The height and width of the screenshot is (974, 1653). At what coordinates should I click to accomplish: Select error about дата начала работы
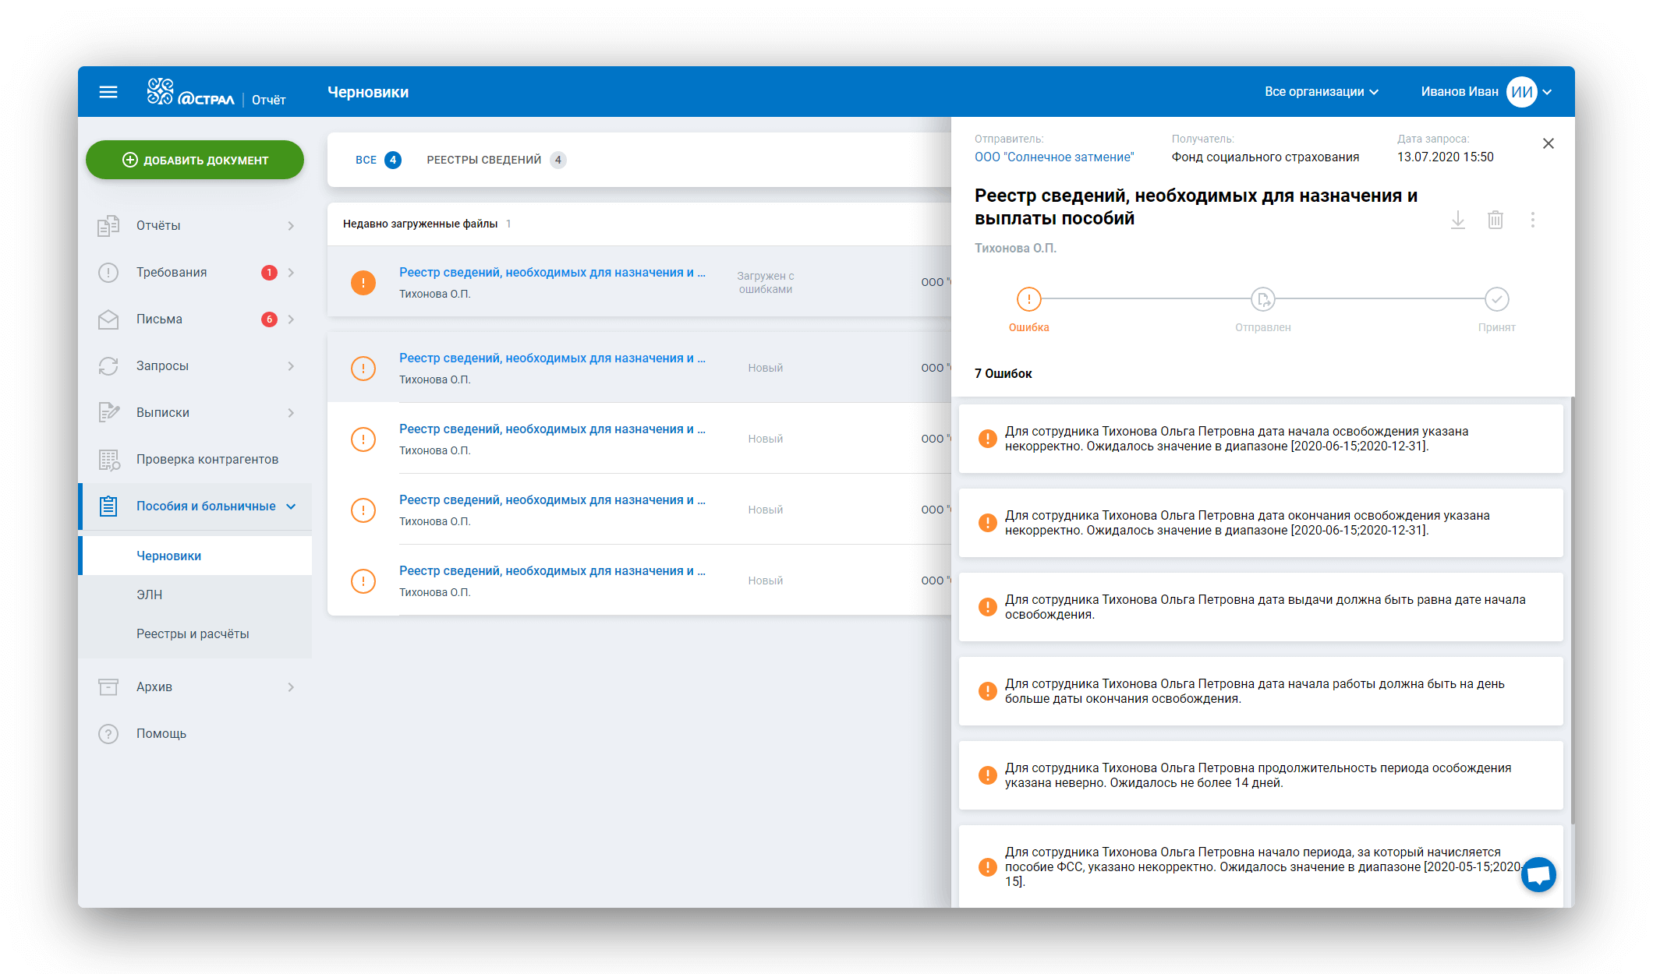[x=1261, y=691]
